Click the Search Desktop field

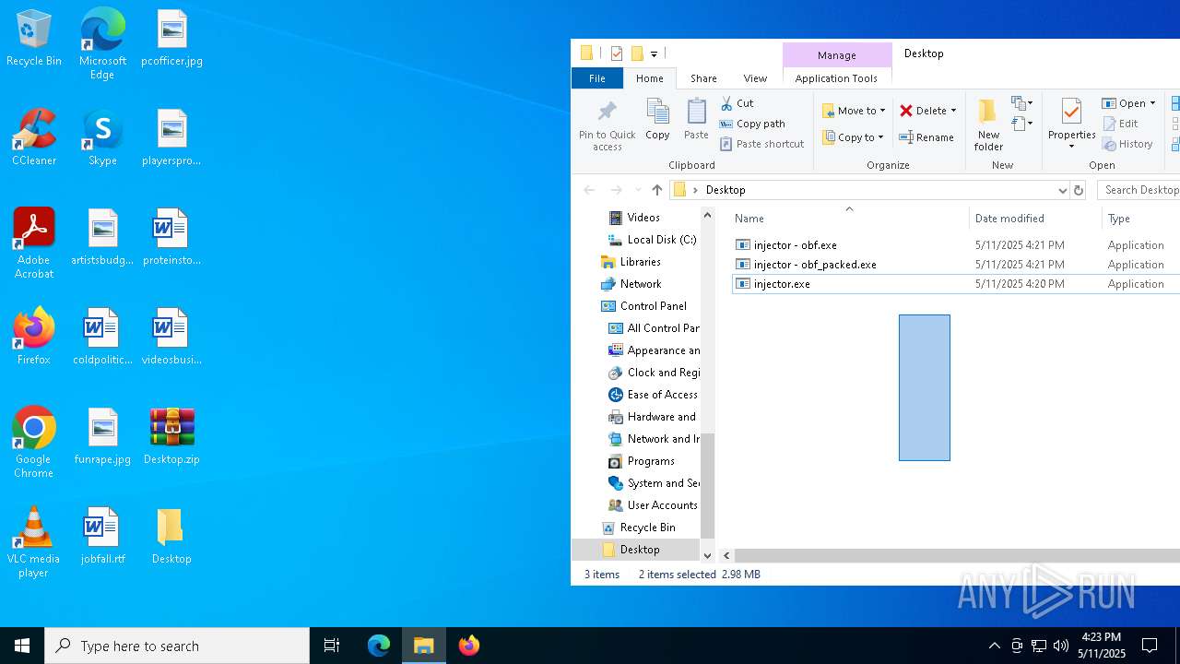tap(1139, 190)
